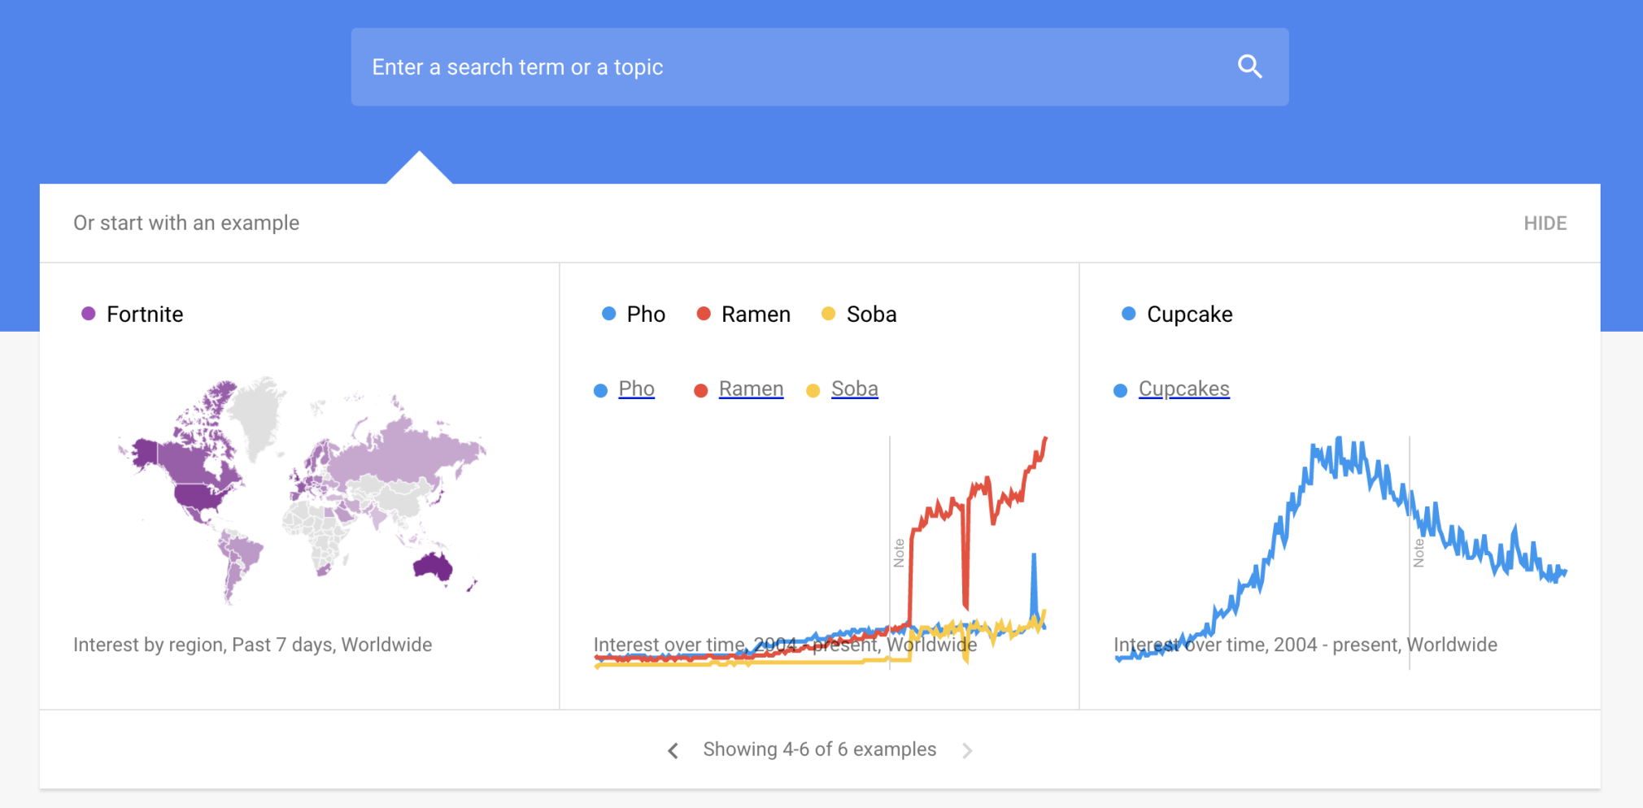Click the yellow Soba legend dot
The height and width of the screenshot is (808, 1643).
pyautogui.click(x=827, y=314)
